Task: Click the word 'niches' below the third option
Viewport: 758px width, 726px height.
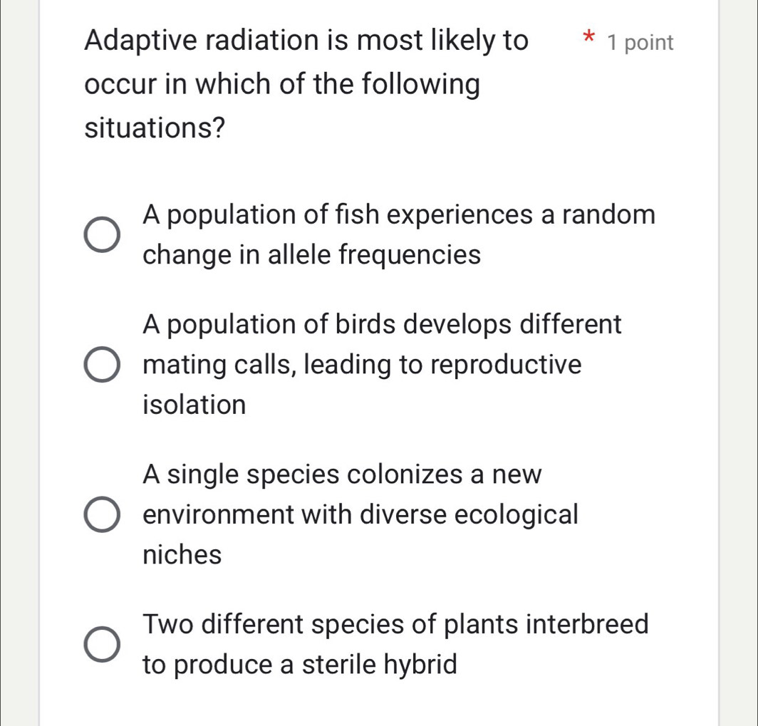Action: [181, 554]
